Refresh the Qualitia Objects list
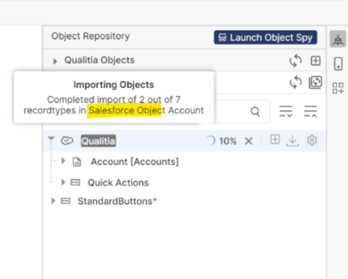The width and height of the screenshot is (348, 279). [x=296, y=61]
